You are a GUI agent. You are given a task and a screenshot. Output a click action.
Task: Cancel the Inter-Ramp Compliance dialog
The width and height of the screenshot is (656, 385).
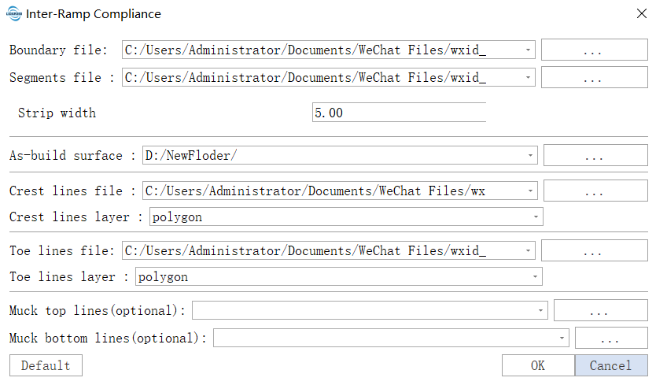pyautogui.click(x=610, y=365)
